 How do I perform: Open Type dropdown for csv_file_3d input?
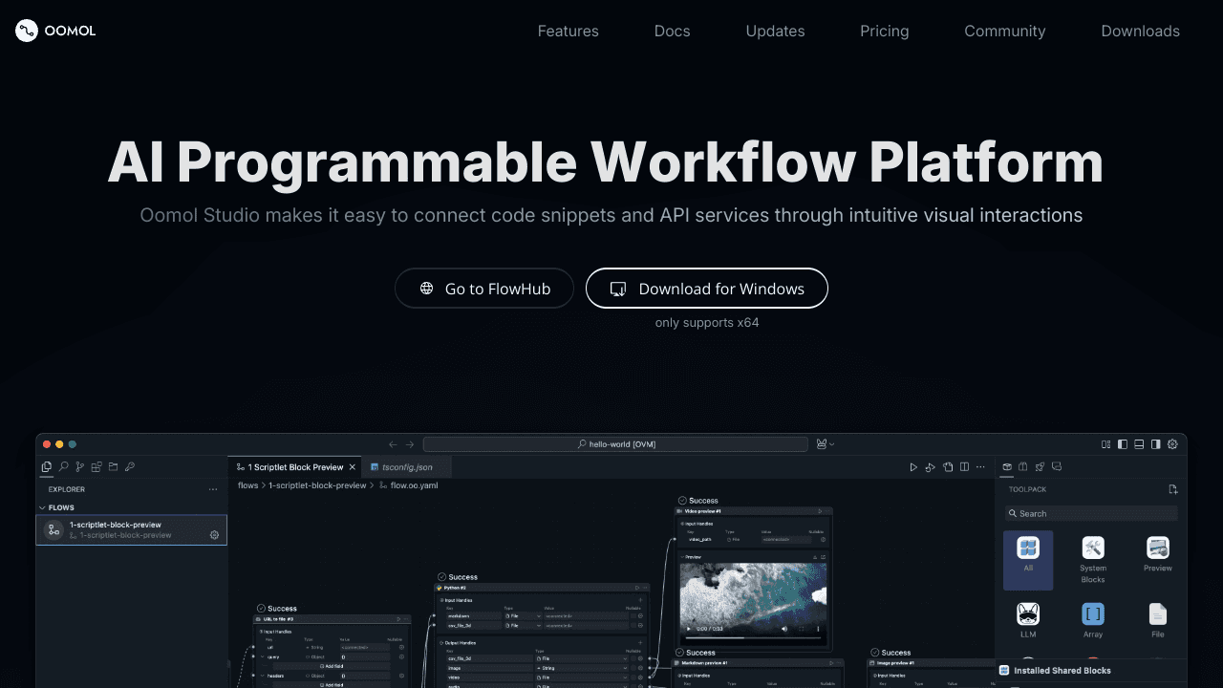524,625
